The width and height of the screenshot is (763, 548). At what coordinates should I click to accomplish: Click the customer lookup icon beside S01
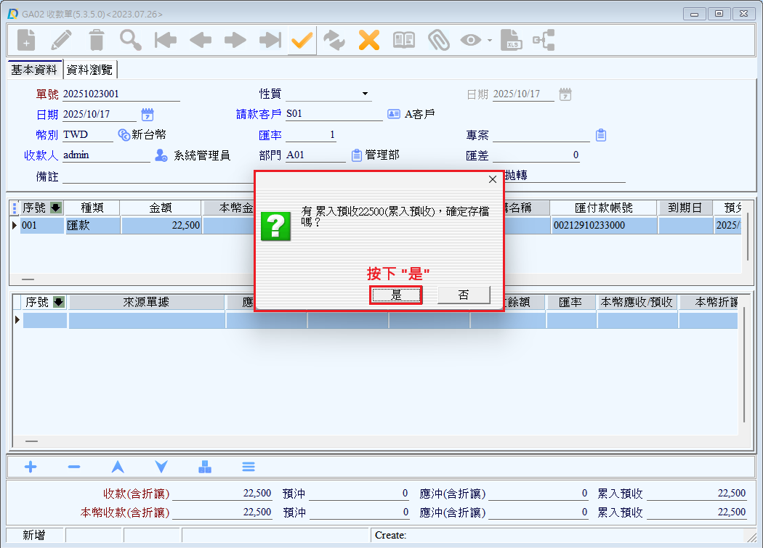(394, 114)
